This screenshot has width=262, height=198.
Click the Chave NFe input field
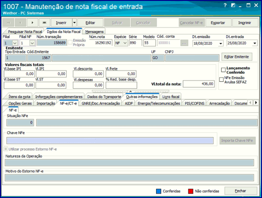pyautogui.click(x=110, y=141)
